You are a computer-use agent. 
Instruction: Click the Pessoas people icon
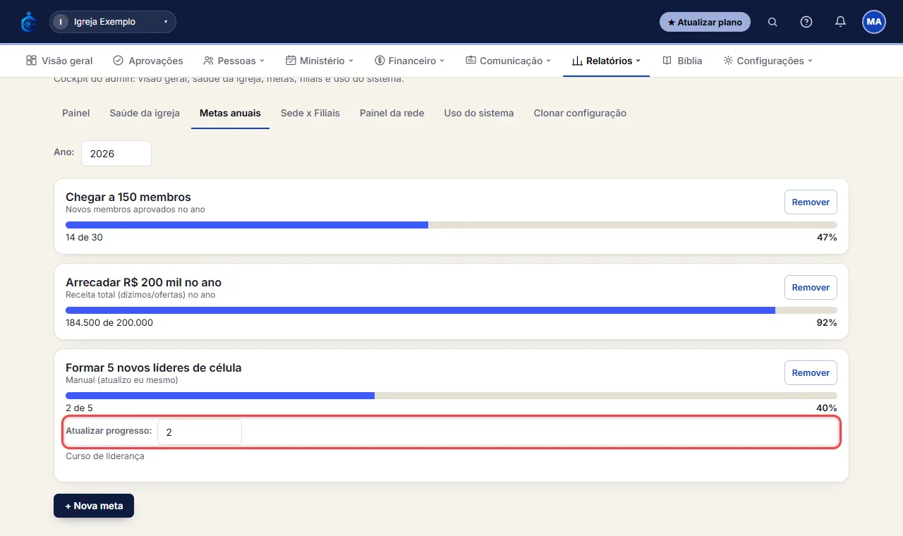pos(208,61)
